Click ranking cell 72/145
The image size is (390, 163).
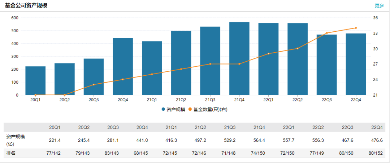(x=170, y=153)
